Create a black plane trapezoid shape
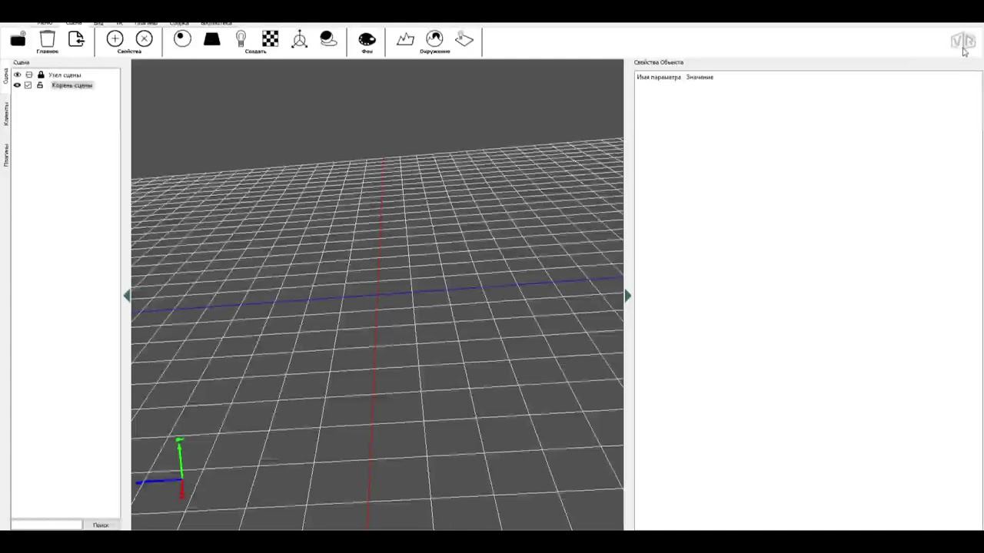Viewport: 984px width, 553px height. (x=211, y=39)
